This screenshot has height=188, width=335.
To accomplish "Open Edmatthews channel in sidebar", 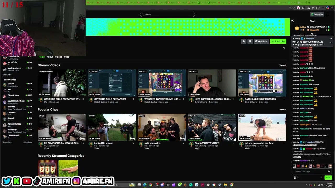I will (17, 97).
